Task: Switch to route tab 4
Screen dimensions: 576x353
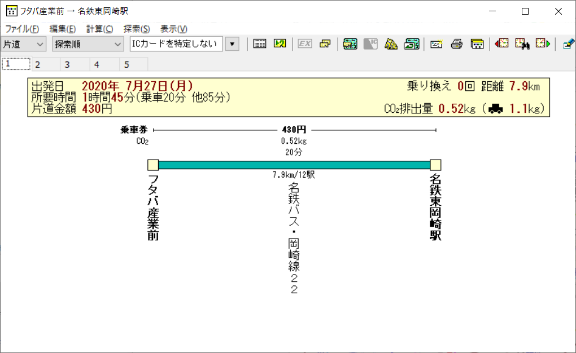Action: coord(104,65)
